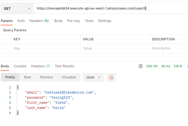Open the Settings tab
Viewport: 188px width, 126px height.
105,21
